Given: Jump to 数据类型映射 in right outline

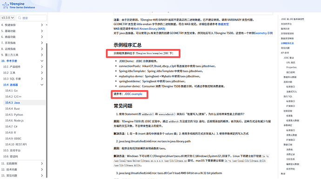Looking at the screenshot, I should [287, 39].
